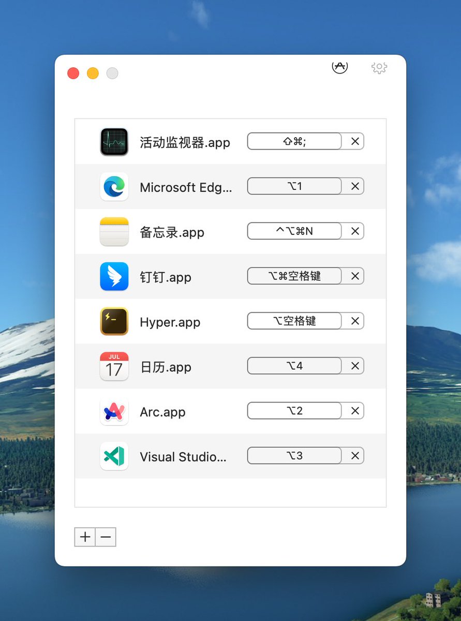Select the 活动监视器.app label
This screenshot has width=461, height=621.
coord(185,142)
